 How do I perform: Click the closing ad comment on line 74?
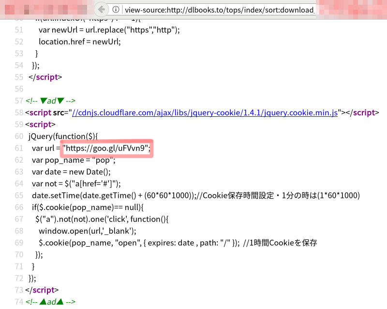tap(50, 302)
